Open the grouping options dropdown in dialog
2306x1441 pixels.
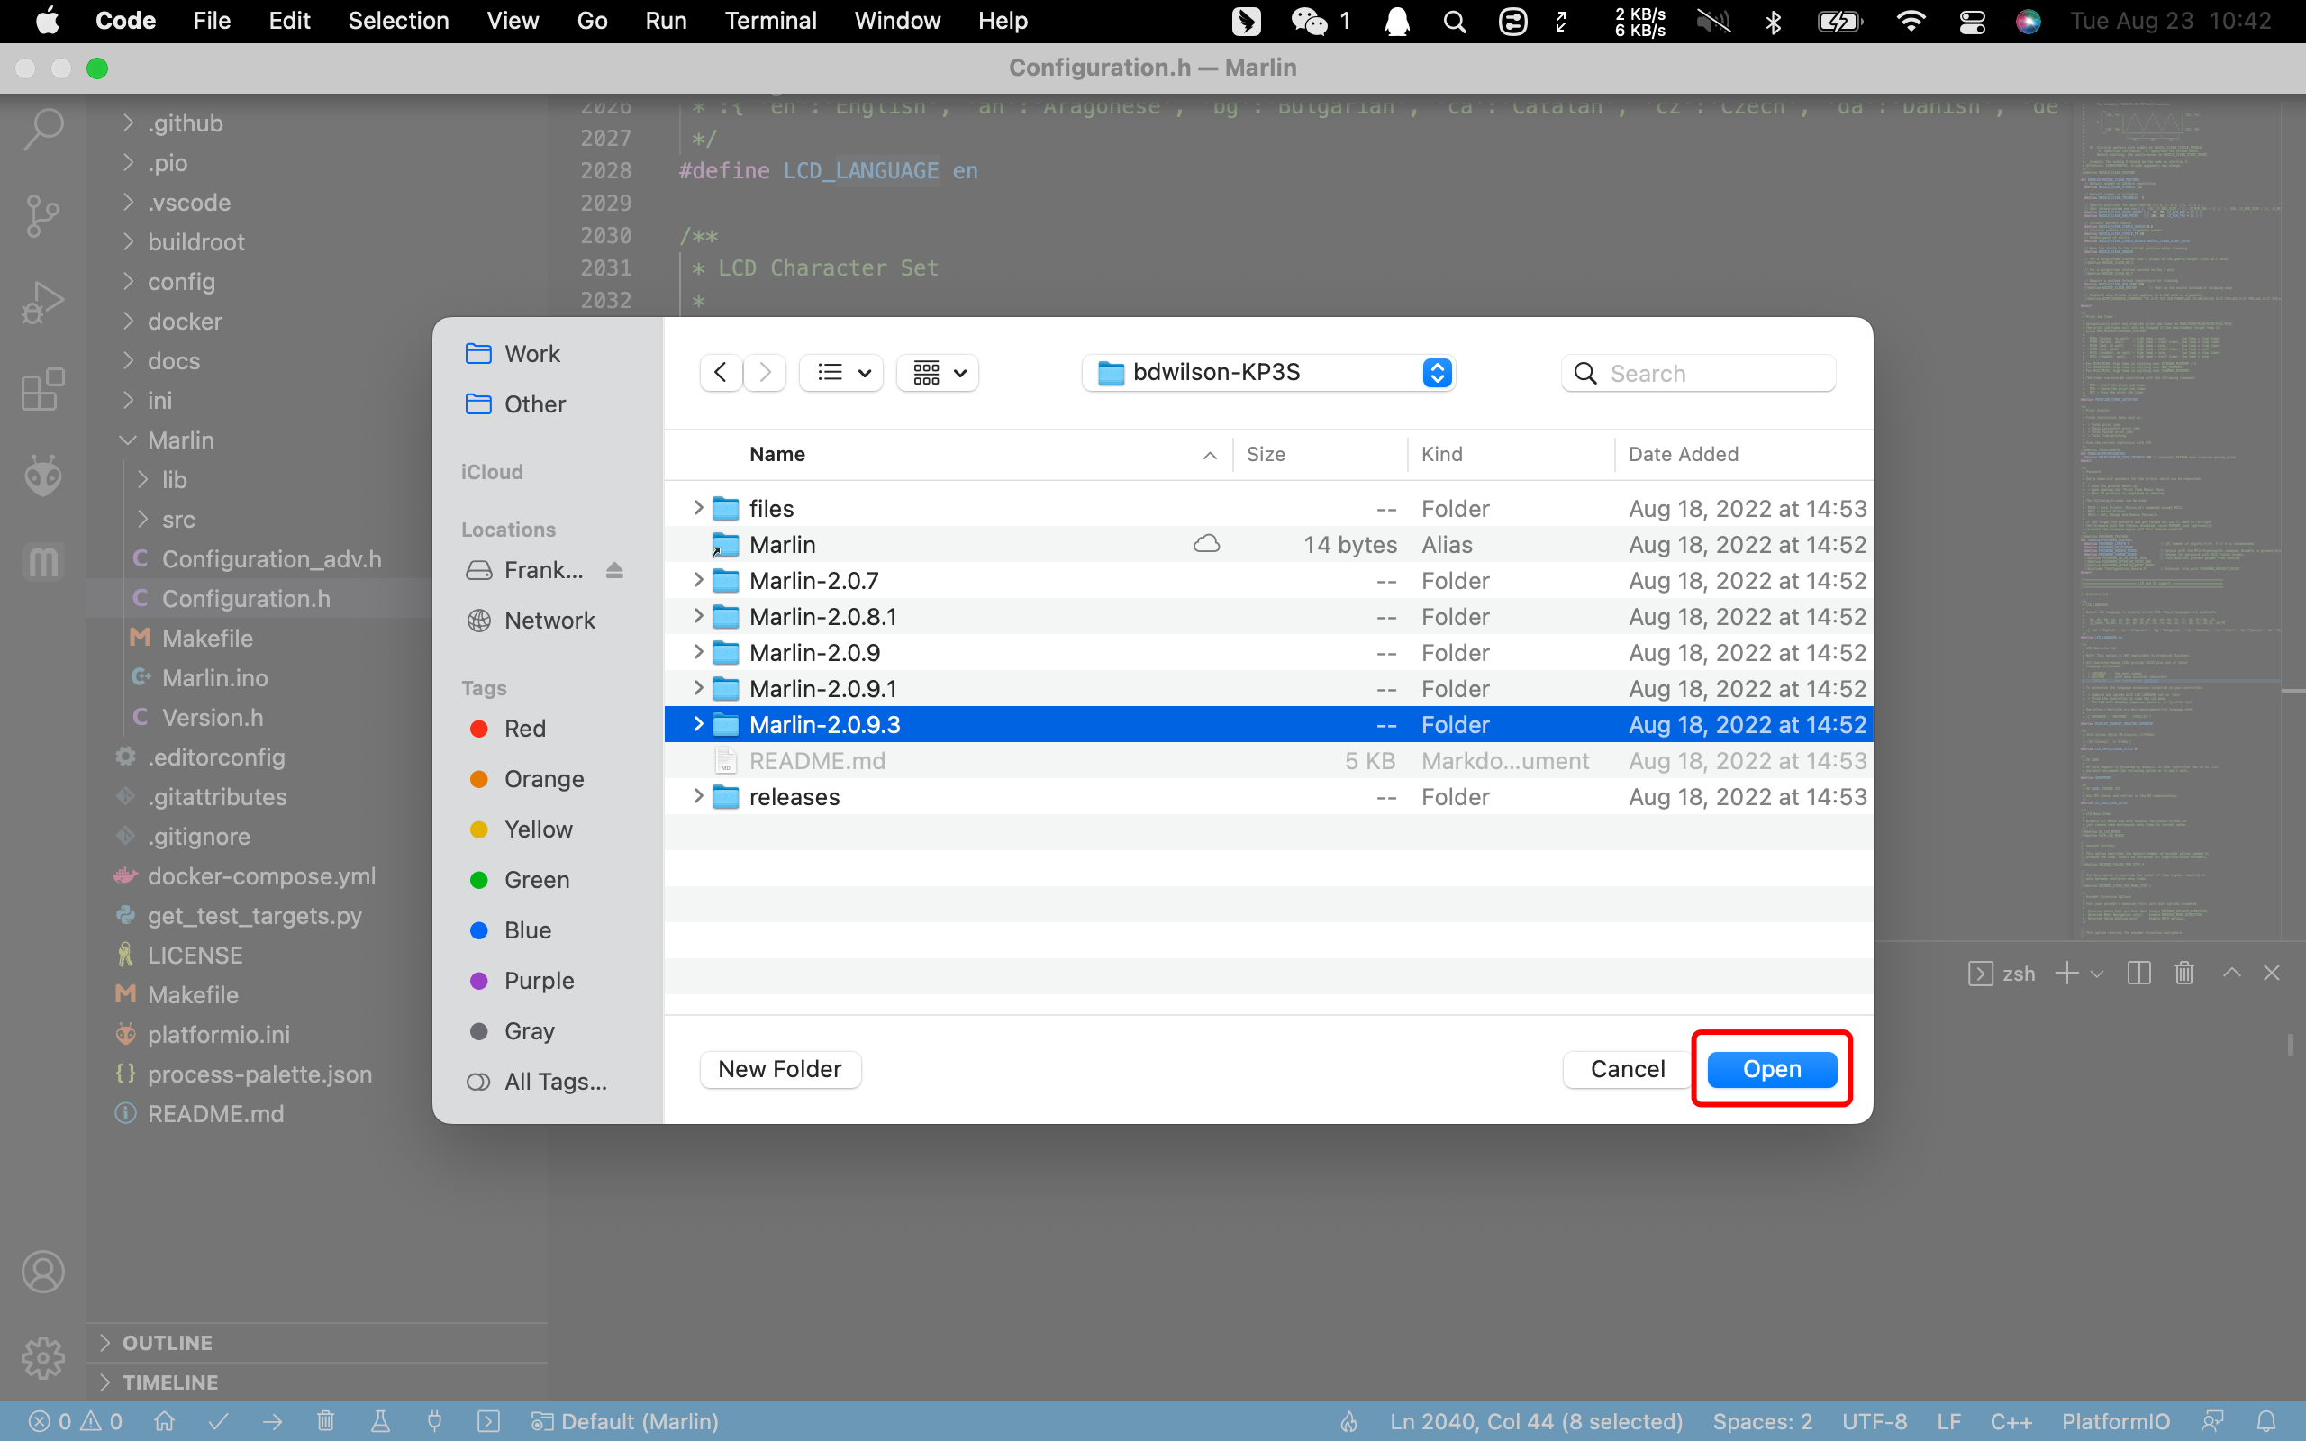pyautogui.click(x=939, y=373)
